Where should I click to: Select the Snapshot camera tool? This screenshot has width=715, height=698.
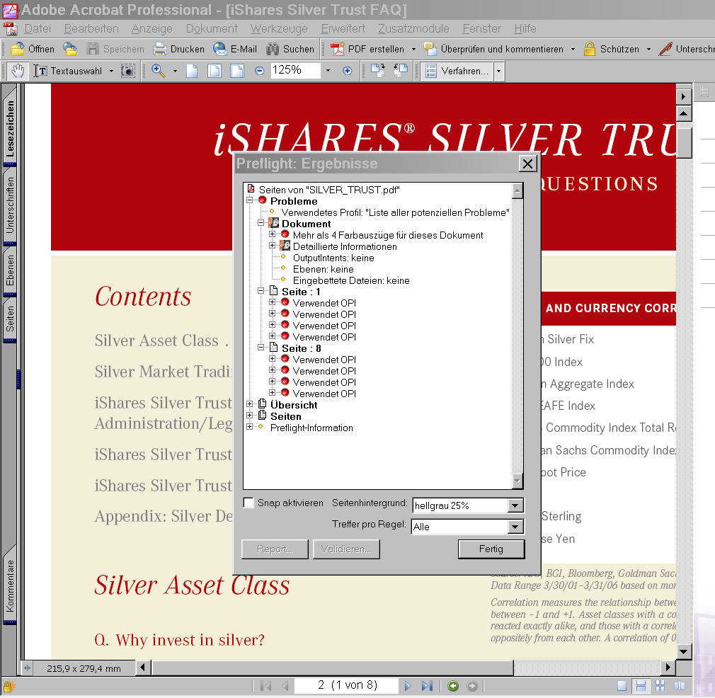click(127, 71)
